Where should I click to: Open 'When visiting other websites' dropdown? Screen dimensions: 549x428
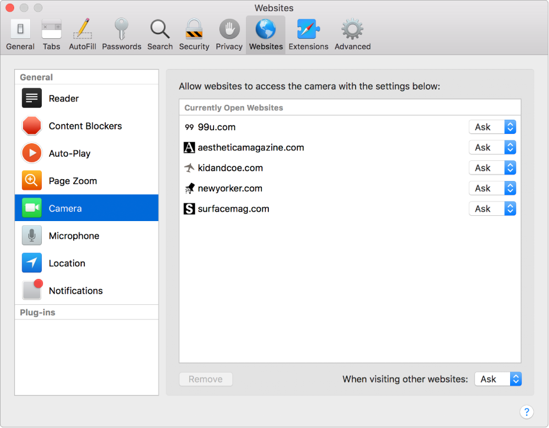point(498,379)
